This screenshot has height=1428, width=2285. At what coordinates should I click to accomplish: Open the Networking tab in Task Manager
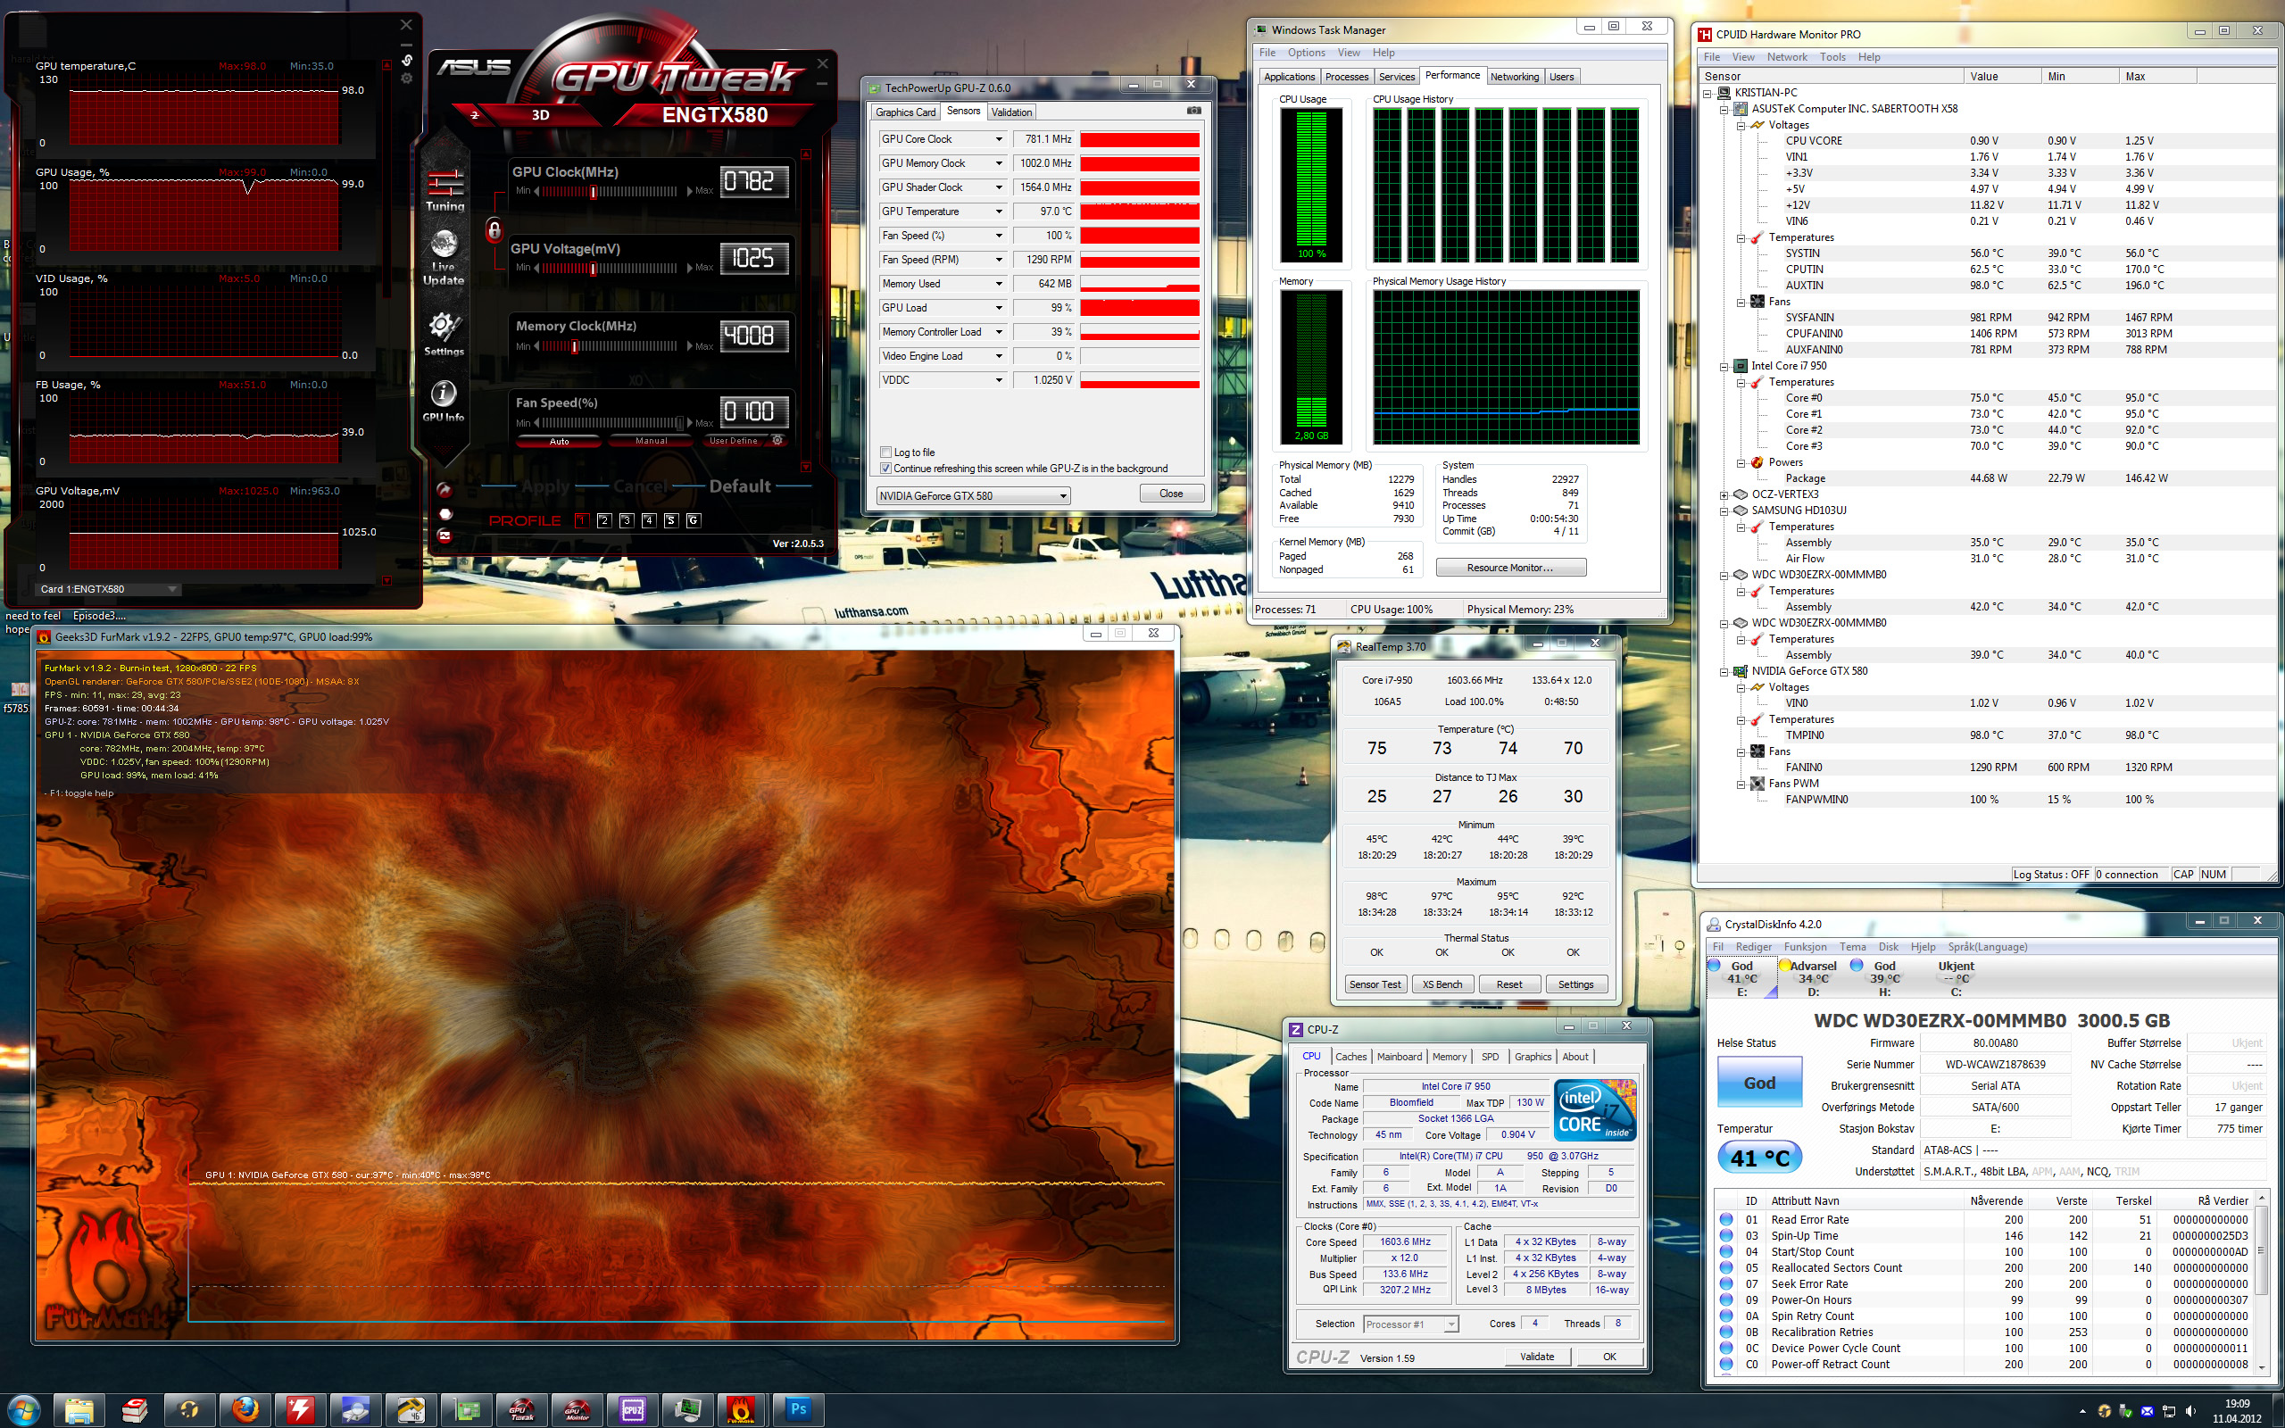(x=1515, y=77)
